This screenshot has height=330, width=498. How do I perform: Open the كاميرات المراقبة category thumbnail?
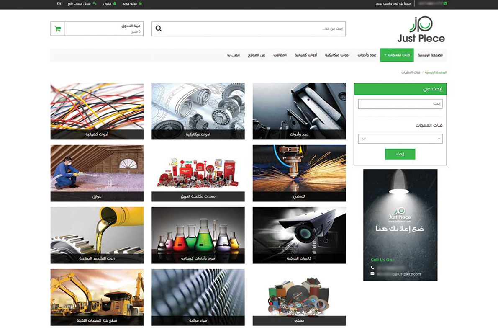click(x=299, y=235)
